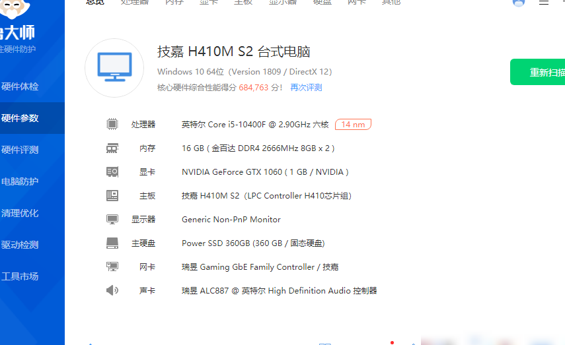Open 硬件体检 in the sidebar
Screen dimensions: 565x345
click(20, 86)
